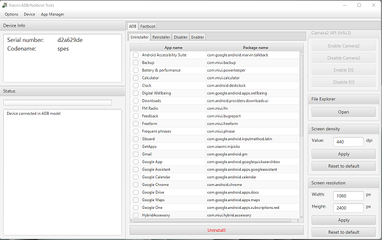
Task: Open the File Explorer
Action: 343,112
